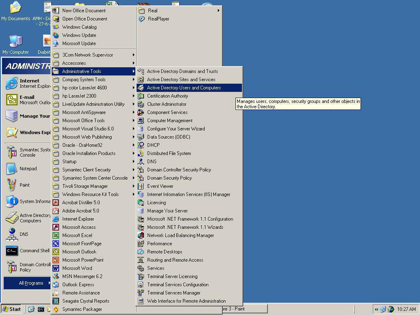Open Microsoft .NET Framework 1.1 Configuration

[x=189, y=219]
